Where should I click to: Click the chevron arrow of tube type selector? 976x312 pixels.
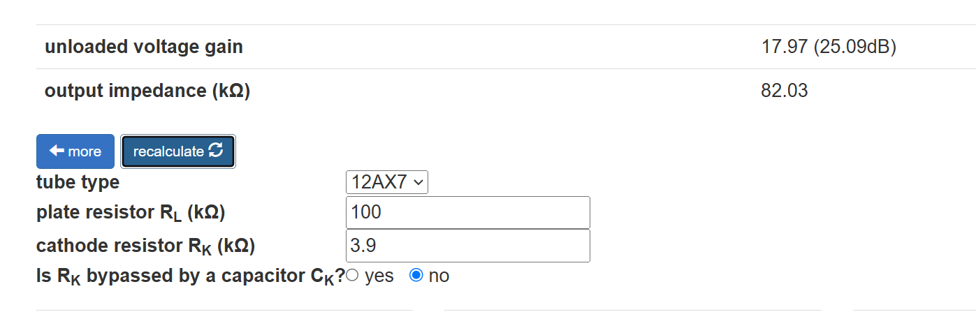418,183
